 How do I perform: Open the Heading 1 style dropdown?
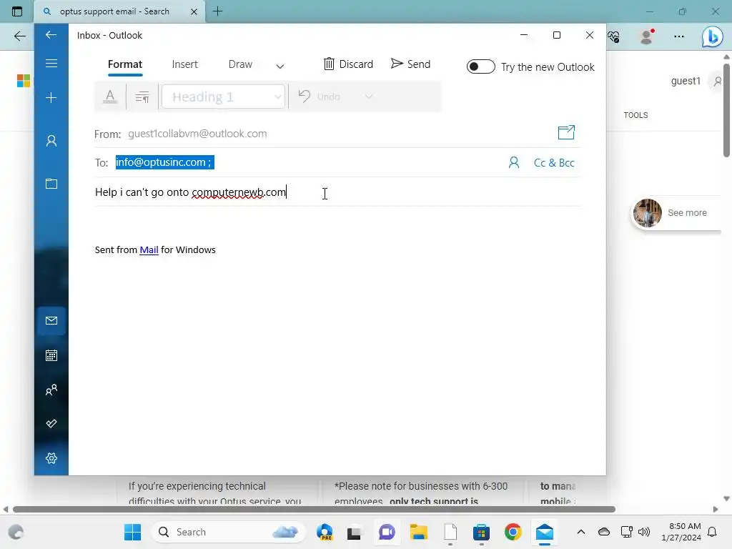[x=223, y=97]
